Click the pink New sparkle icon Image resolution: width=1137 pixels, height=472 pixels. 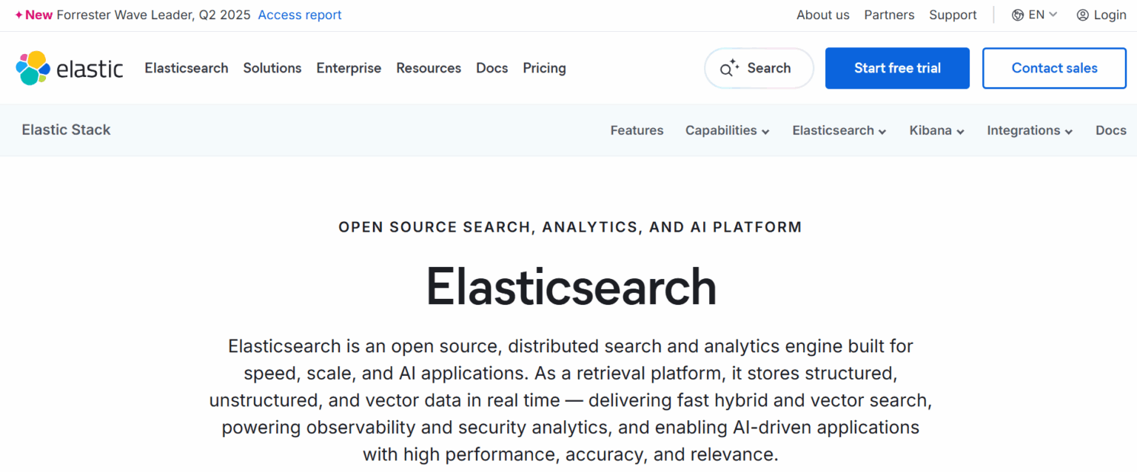pyautogui.click(x=19, y=15)
